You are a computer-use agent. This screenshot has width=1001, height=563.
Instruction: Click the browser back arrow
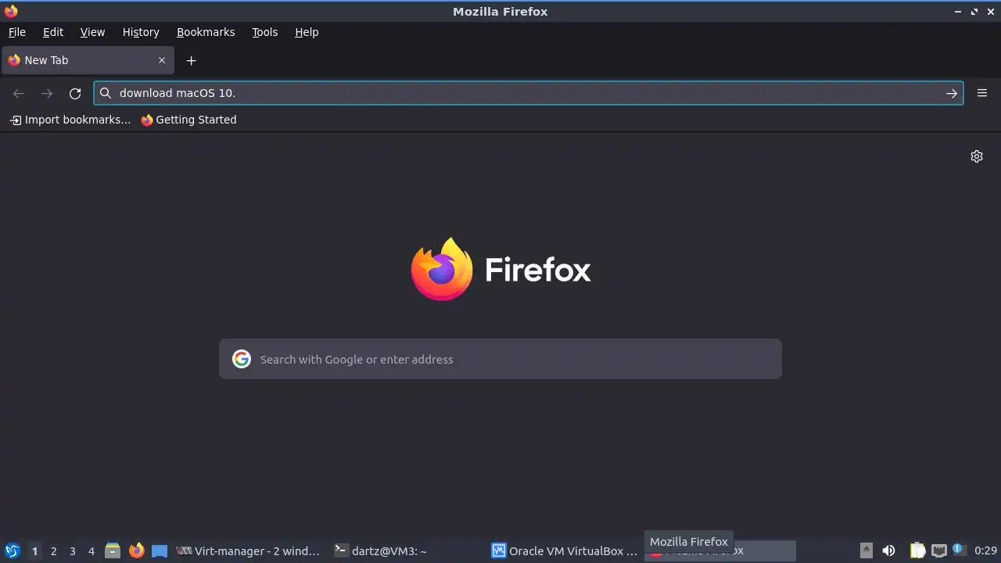(19, 93)
